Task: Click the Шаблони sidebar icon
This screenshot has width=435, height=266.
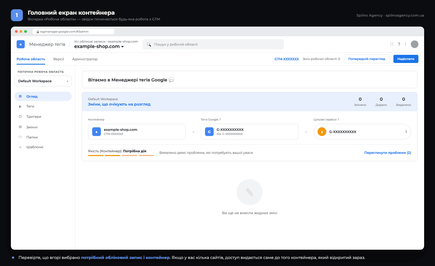Action: coord(20,147)
